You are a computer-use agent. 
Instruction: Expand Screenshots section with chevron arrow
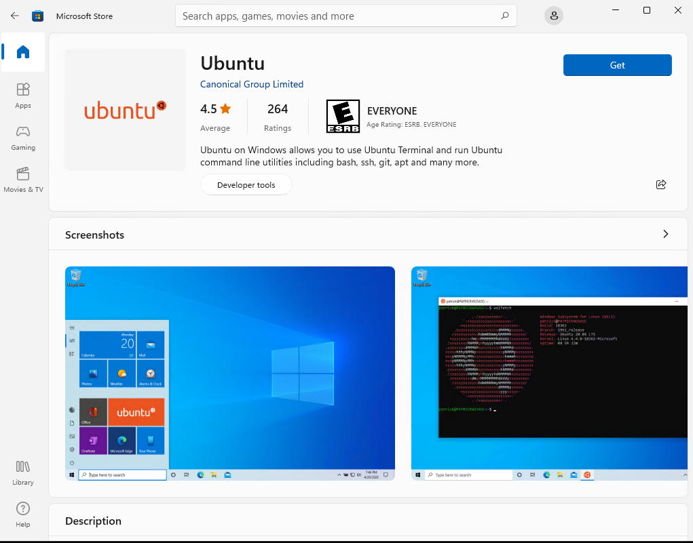click(x=665, y=234)
